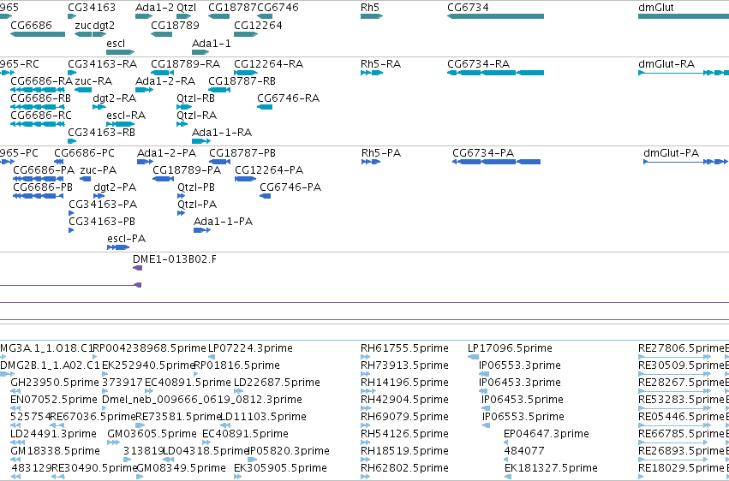The image size is (729, 481).
Task: Select the dmGlut gene bar glyph
Action: coord(684,16)
